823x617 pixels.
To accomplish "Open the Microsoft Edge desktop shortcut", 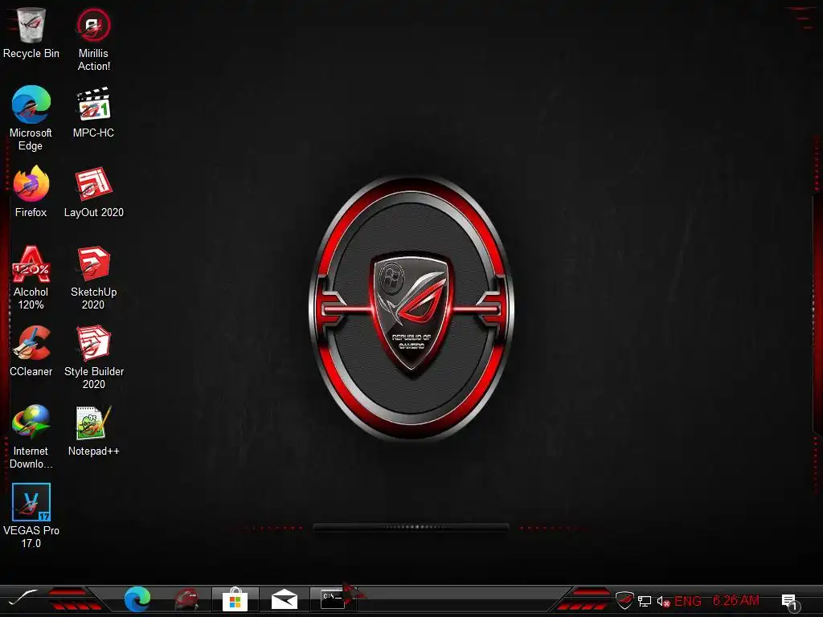I will [x=31, y=119].
